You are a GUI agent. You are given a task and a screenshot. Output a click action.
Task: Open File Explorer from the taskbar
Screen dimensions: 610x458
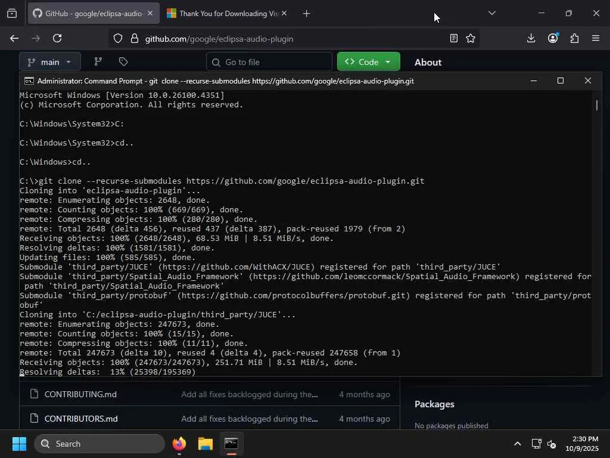(x=206, y=444)
